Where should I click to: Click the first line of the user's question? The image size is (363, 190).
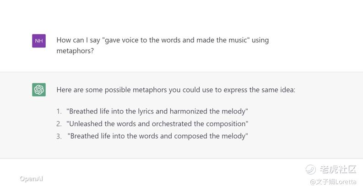[163, 40]
